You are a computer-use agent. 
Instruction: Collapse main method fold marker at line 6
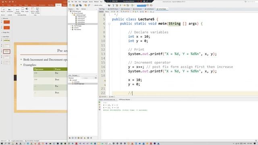pos(109,24)
